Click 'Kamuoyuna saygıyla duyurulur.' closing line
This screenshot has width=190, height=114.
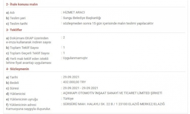(28, 109)
